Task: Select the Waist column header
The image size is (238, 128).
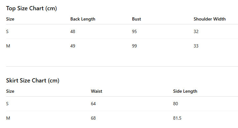Action: tap(97, 91)
